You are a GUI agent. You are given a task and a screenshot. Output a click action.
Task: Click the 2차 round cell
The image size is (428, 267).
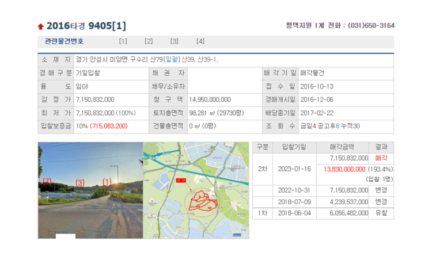point(263,169)
